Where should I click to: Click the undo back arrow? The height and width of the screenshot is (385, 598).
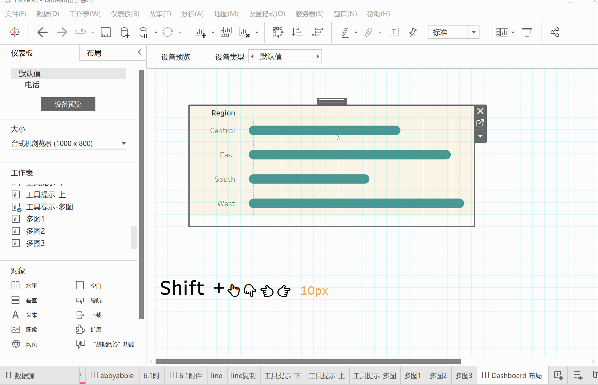point(43,32)
